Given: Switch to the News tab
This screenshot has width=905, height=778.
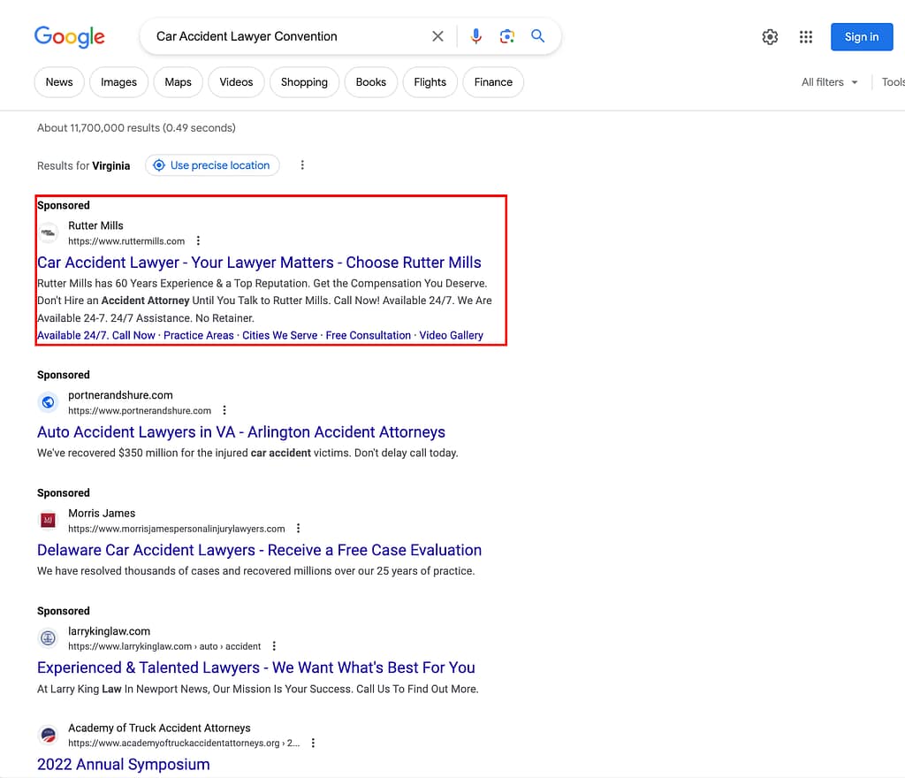Looking at the screenshot, I should click(59, 82).
